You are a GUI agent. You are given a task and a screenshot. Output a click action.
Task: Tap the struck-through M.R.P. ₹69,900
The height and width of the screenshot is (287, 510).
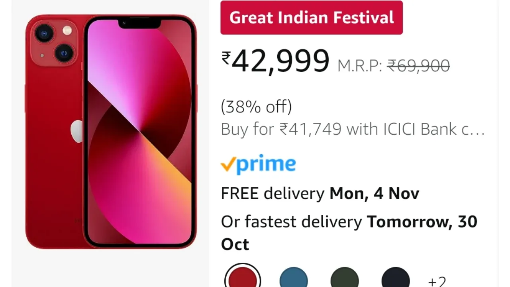coord(394,66)
